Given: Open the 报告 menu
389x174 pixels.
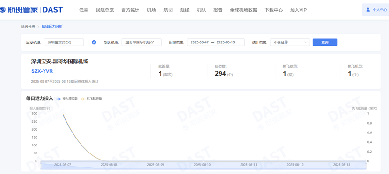Looking at the screenshot, I should pos(218,10).
